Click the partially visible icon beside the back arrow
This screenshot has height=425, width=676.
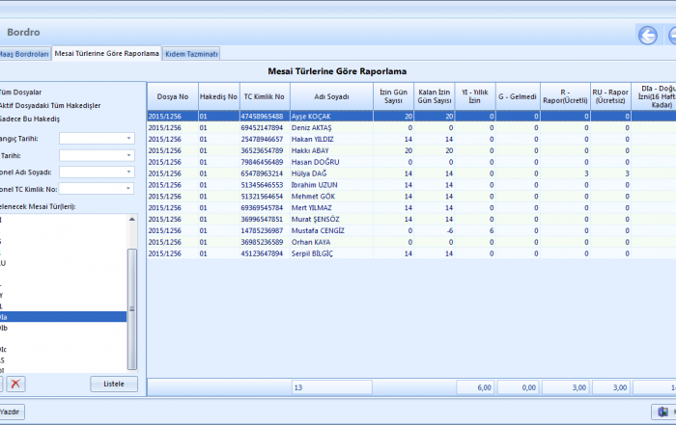pyautogui.click(x=671, y=36)
